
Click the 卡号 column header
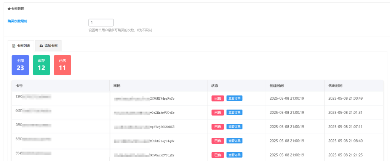[x=19, y=86]
